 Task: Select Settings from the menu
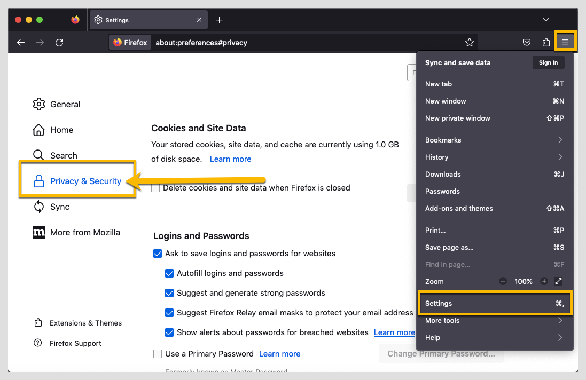point(439,303)
